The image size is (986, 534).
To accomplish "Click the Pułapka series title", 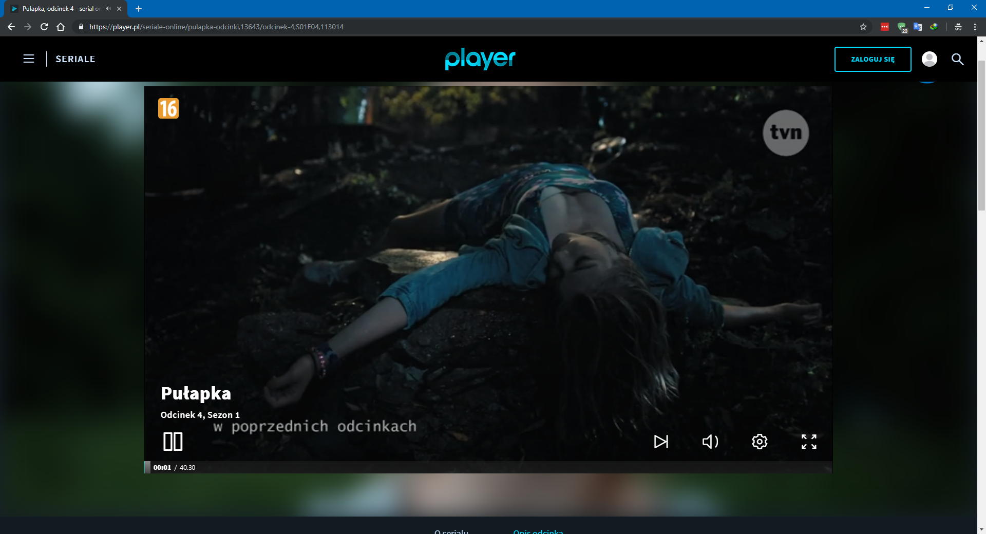I will pos(196,394).
